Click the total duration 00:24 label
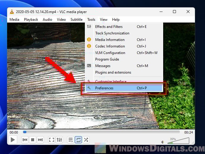Image resolution: width=205 pixels, height=154 pixels. [188, 132]
